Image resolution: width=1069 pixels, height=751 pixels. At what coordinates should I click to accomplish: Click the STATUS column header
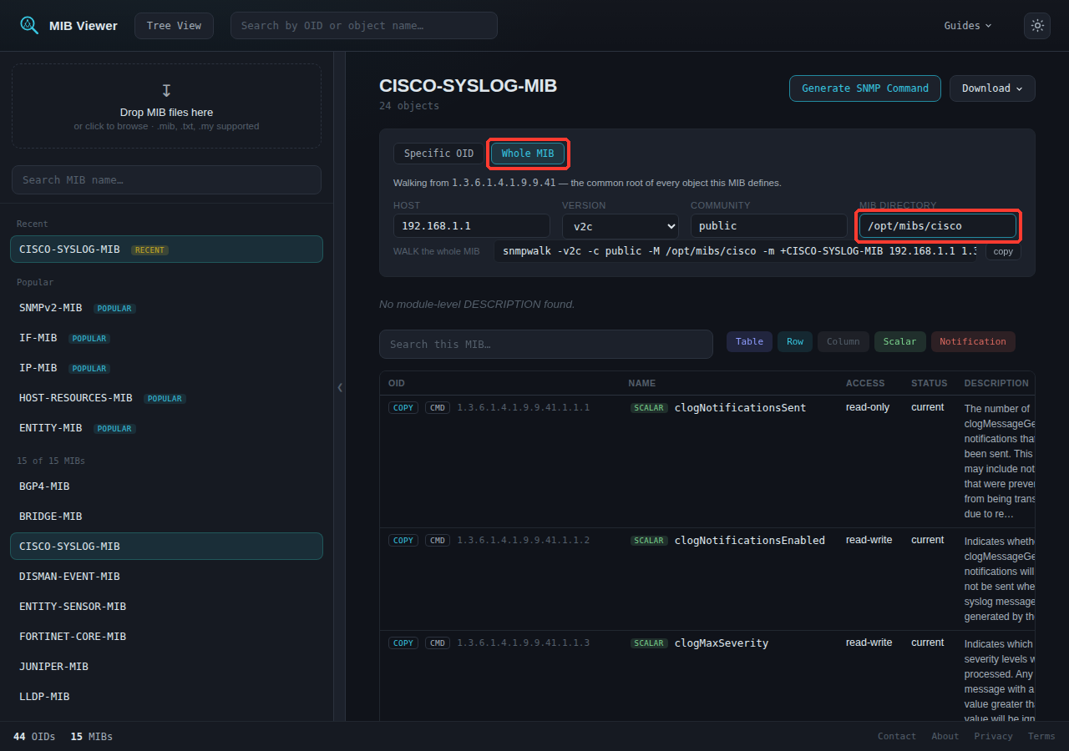pos(930,383)
